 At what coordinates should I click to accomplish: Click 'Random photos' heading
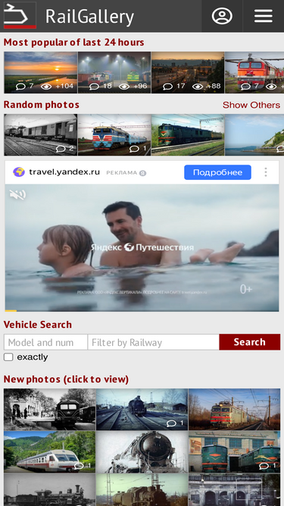[41, 105]
